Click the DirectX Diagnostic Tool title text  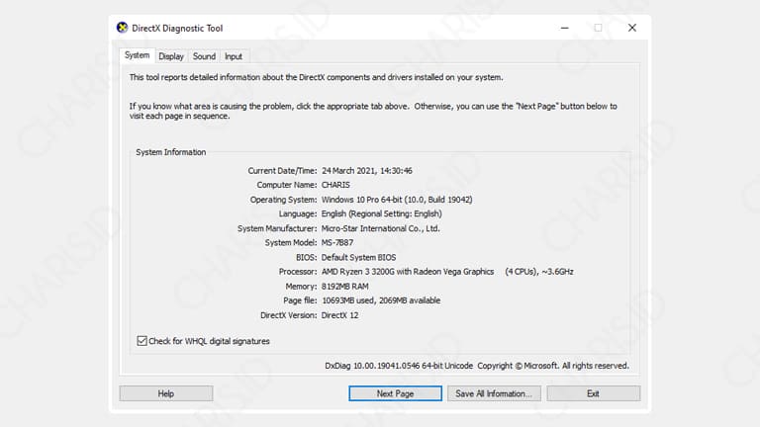(x=177, y=28)
